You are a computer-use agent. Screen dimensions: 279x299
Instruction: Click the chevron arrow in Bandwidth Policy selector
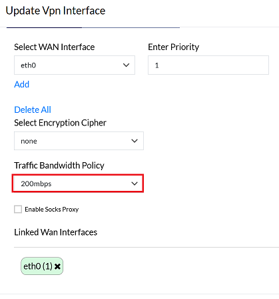click(135, 184)
